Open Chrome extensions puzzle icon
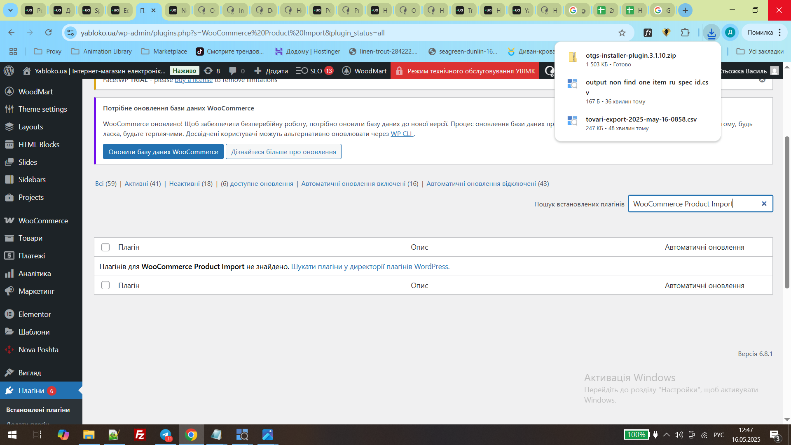This screenshot has height=445, width=791. point(685,33)
